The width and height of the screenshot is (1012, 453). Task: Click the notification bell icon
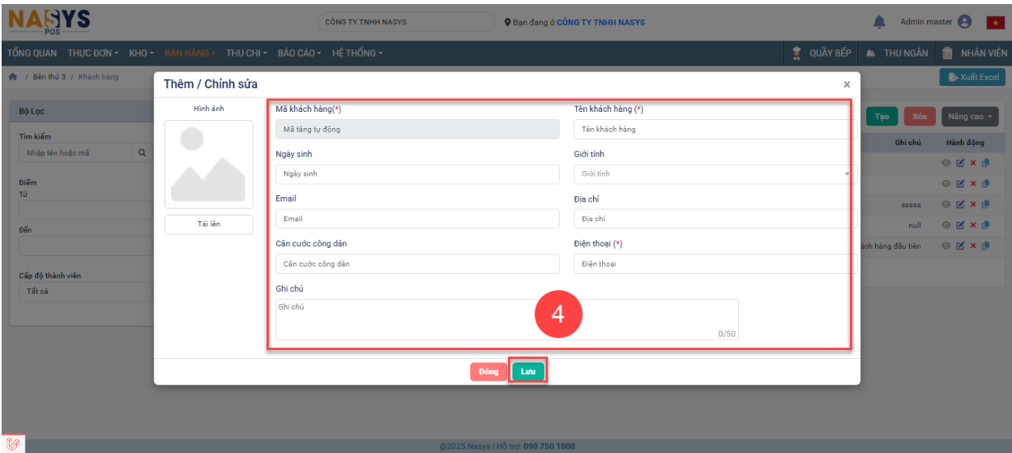click(879, 22)
